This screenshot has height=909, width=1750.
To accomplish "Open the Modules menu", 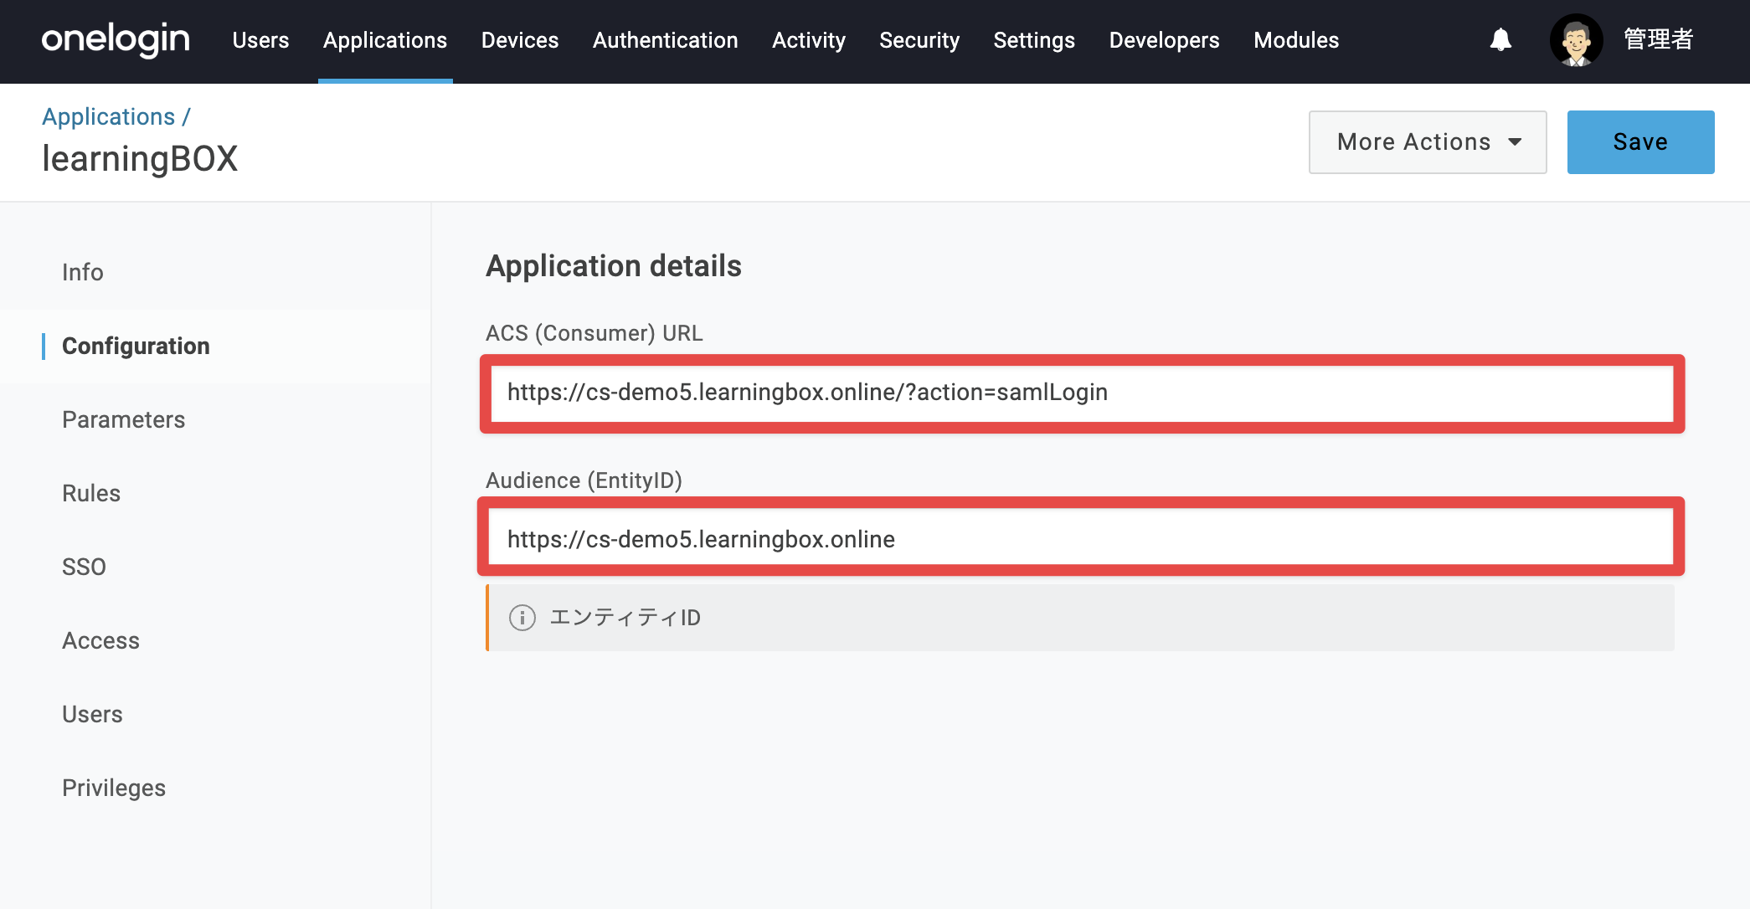I will point(1296,40).
